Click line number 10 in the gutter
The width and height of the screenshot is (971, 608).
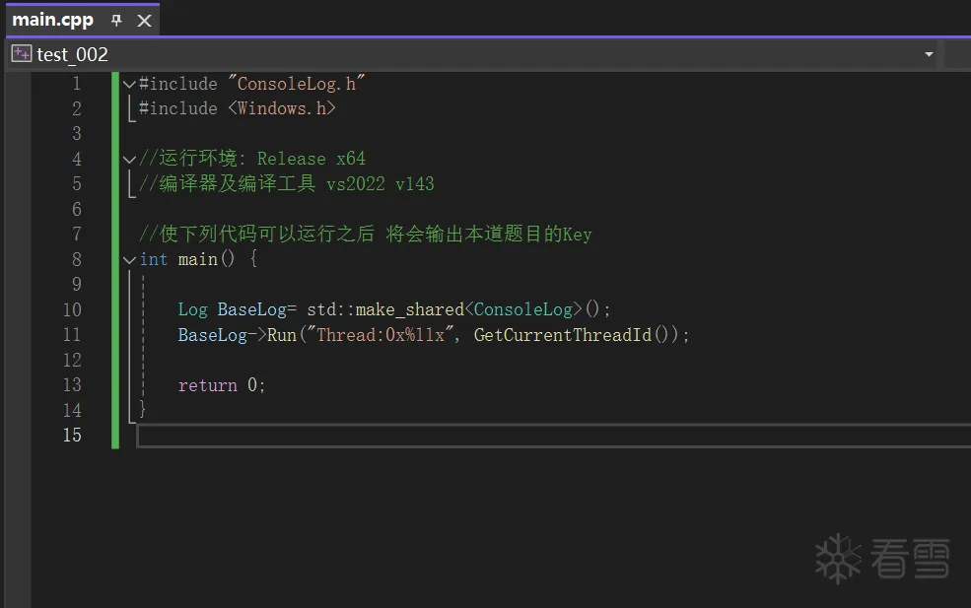click(x=72, y=309)
